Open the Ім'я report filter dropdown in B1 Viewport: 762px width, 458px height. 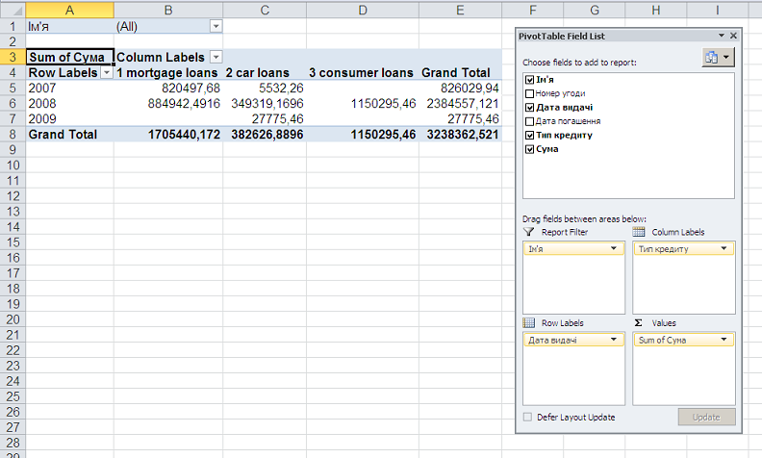[x=216, y=26]
